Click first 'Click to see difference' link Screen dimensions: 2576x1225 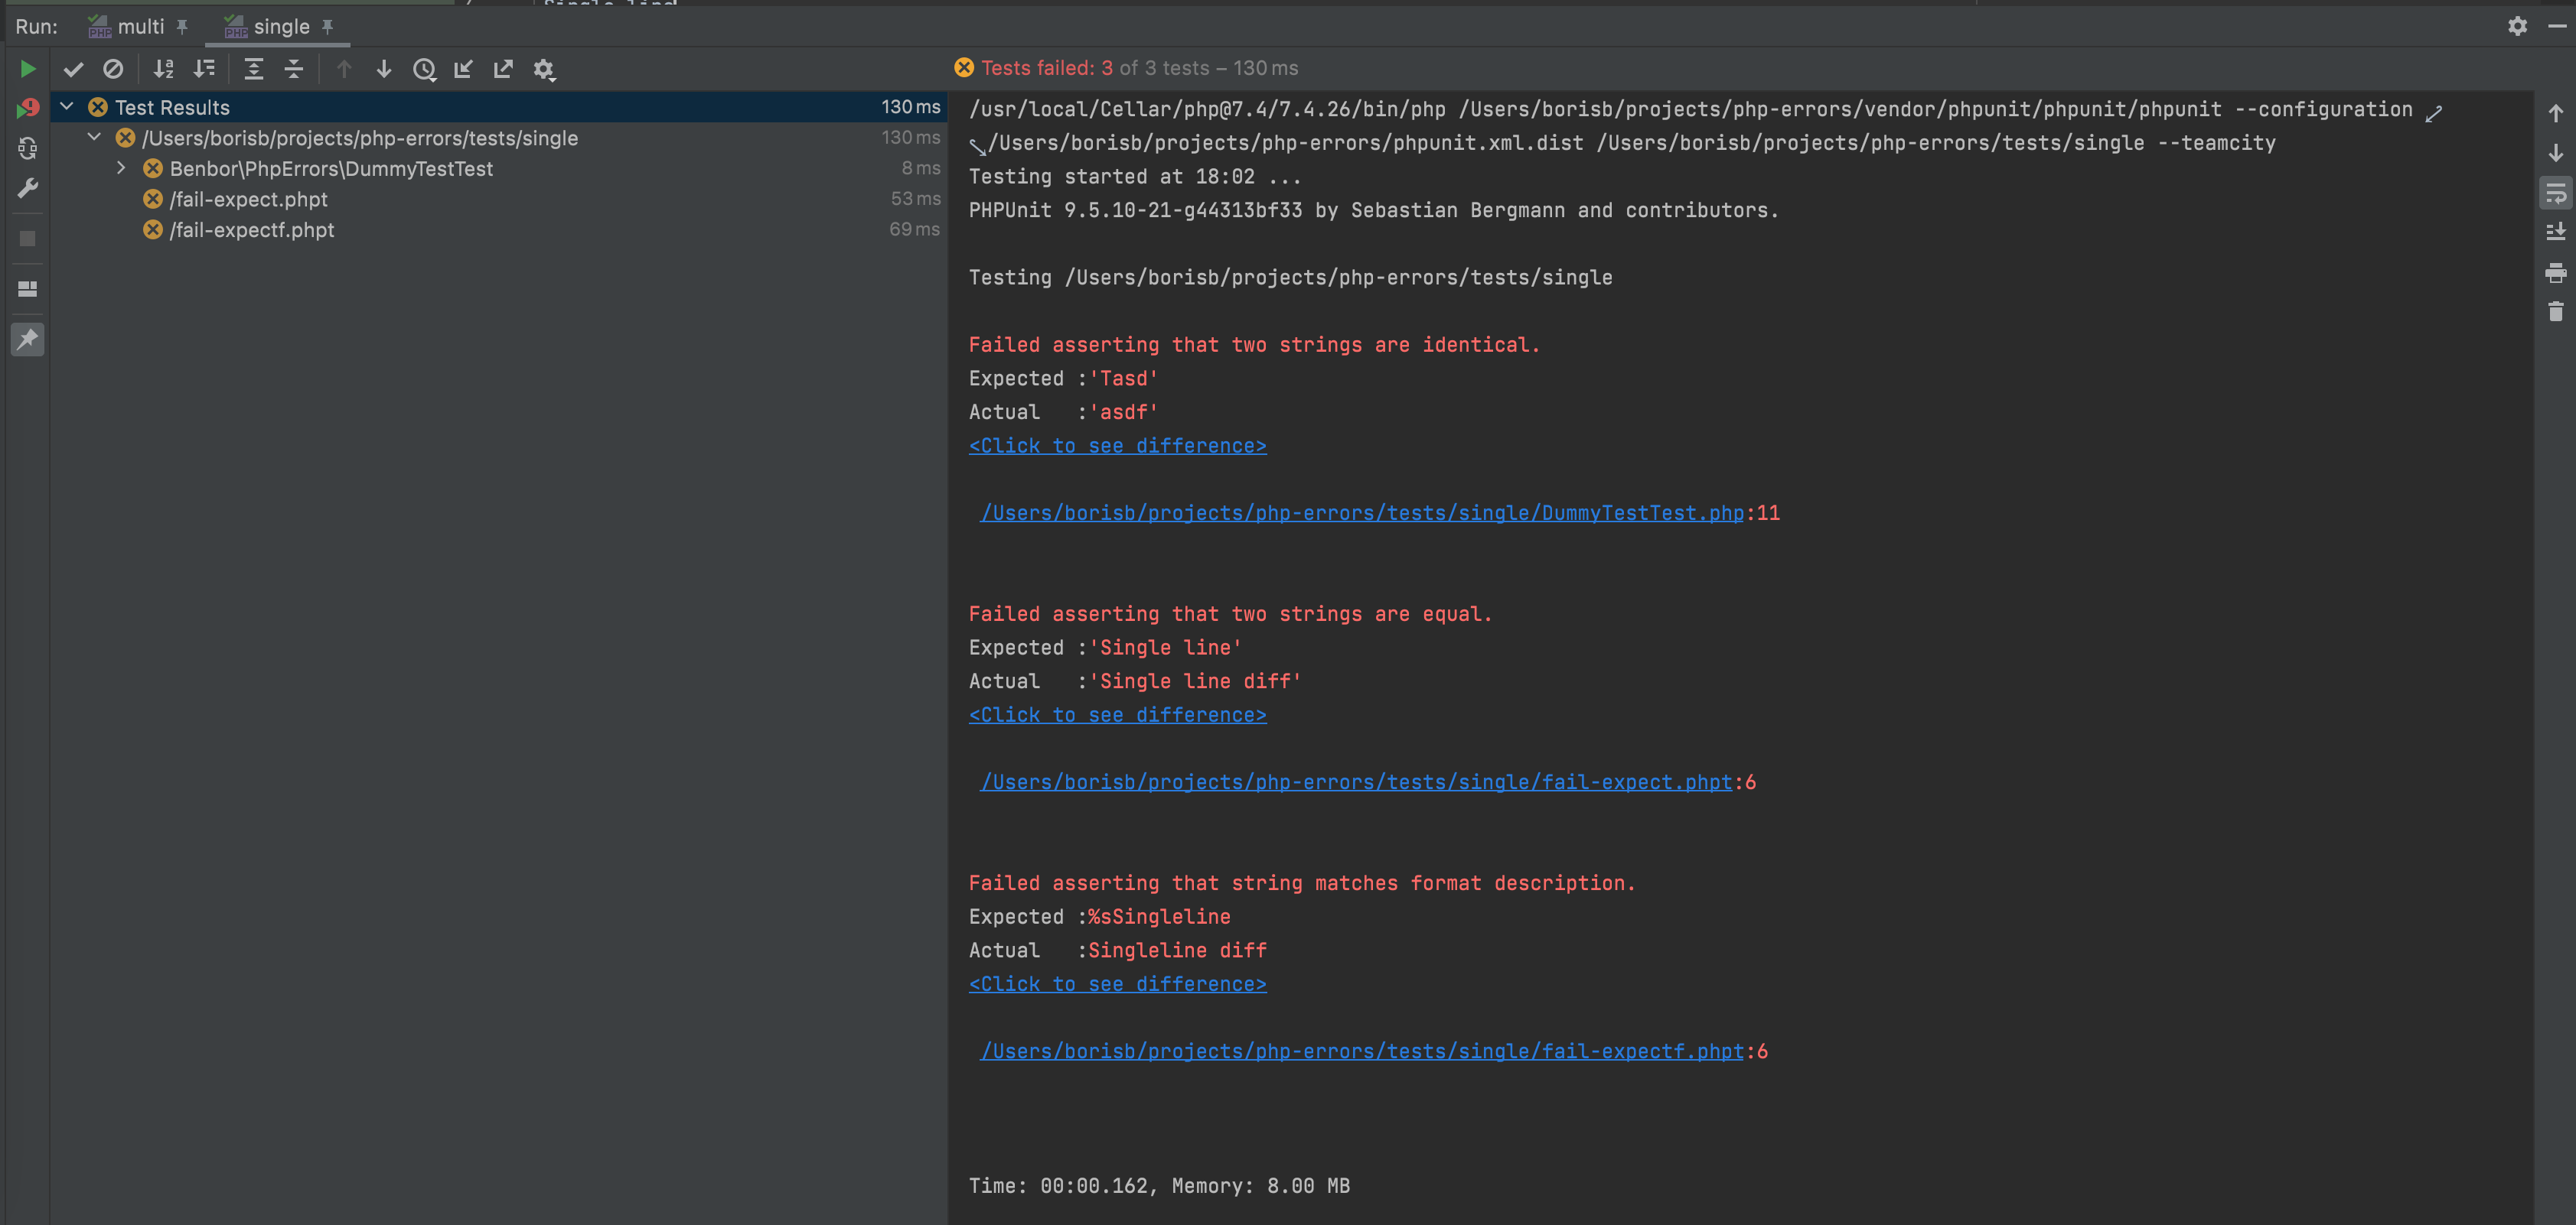click(1117, 446)
